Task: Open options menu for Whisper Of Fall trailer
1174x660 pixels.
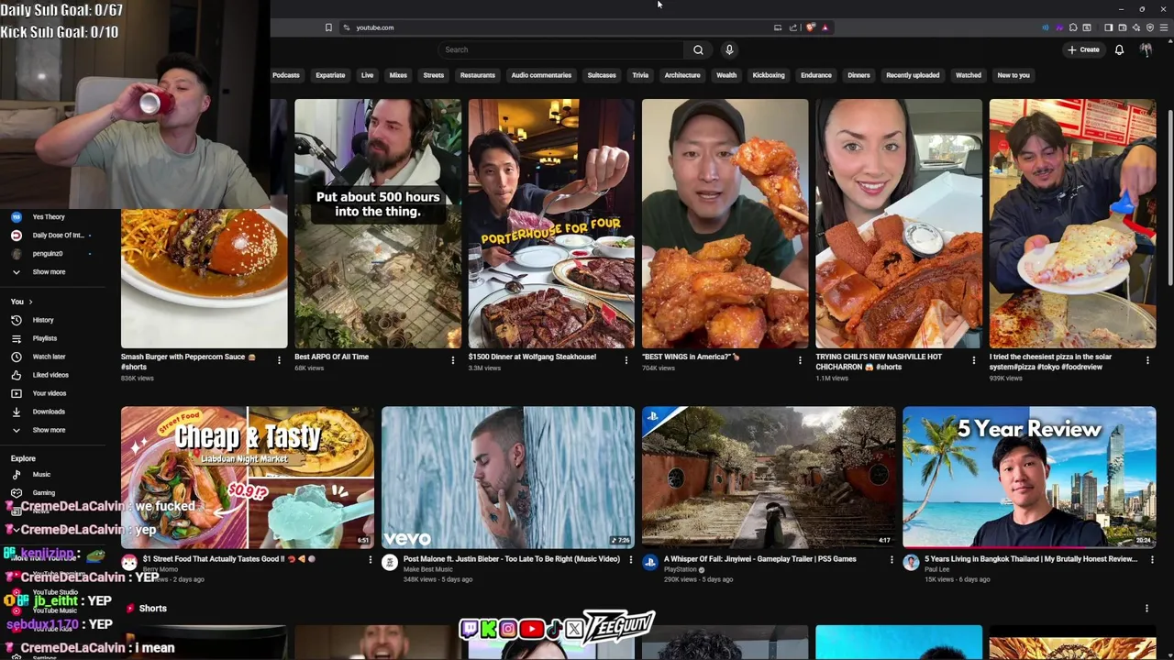Action: click(x=892, y=559)
